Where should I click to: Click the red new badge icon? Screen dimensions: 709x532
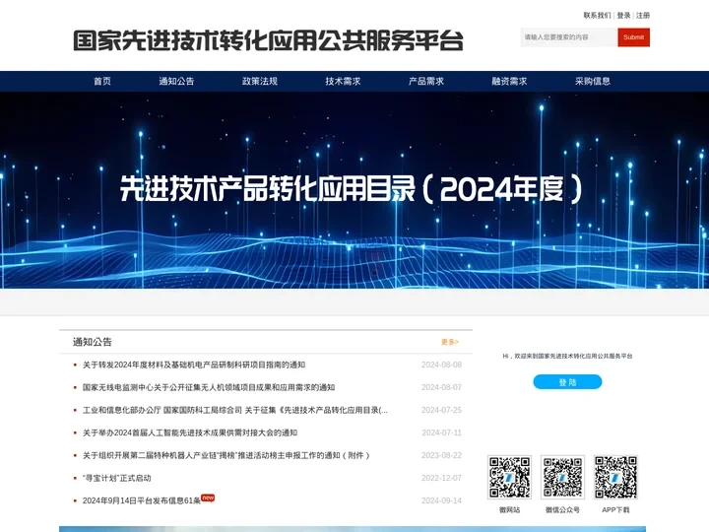(x=208, y=498)
